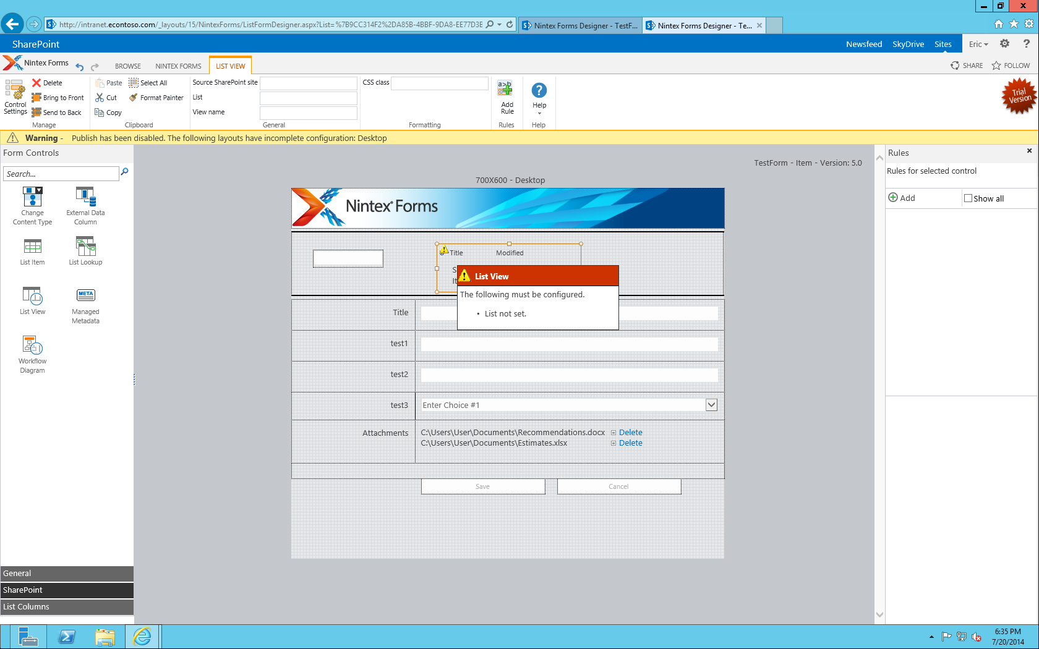Viewport: 1039px width, 649px height.
Task: Click the search magnifier in Form Controls
Action: click(124, 172)
